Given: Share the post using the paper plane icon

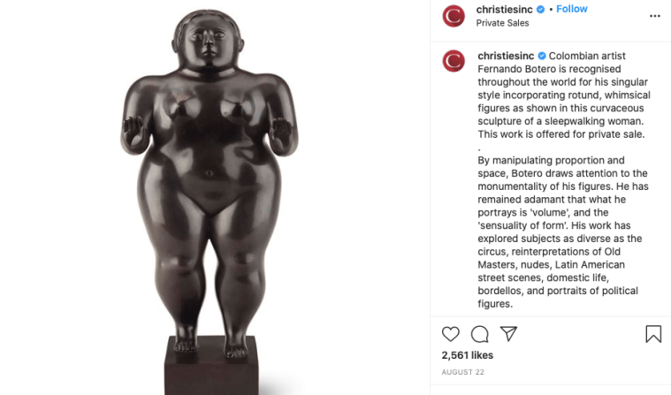Looking at the screenshot, I should pyautogui.click(x=509, y=334).
